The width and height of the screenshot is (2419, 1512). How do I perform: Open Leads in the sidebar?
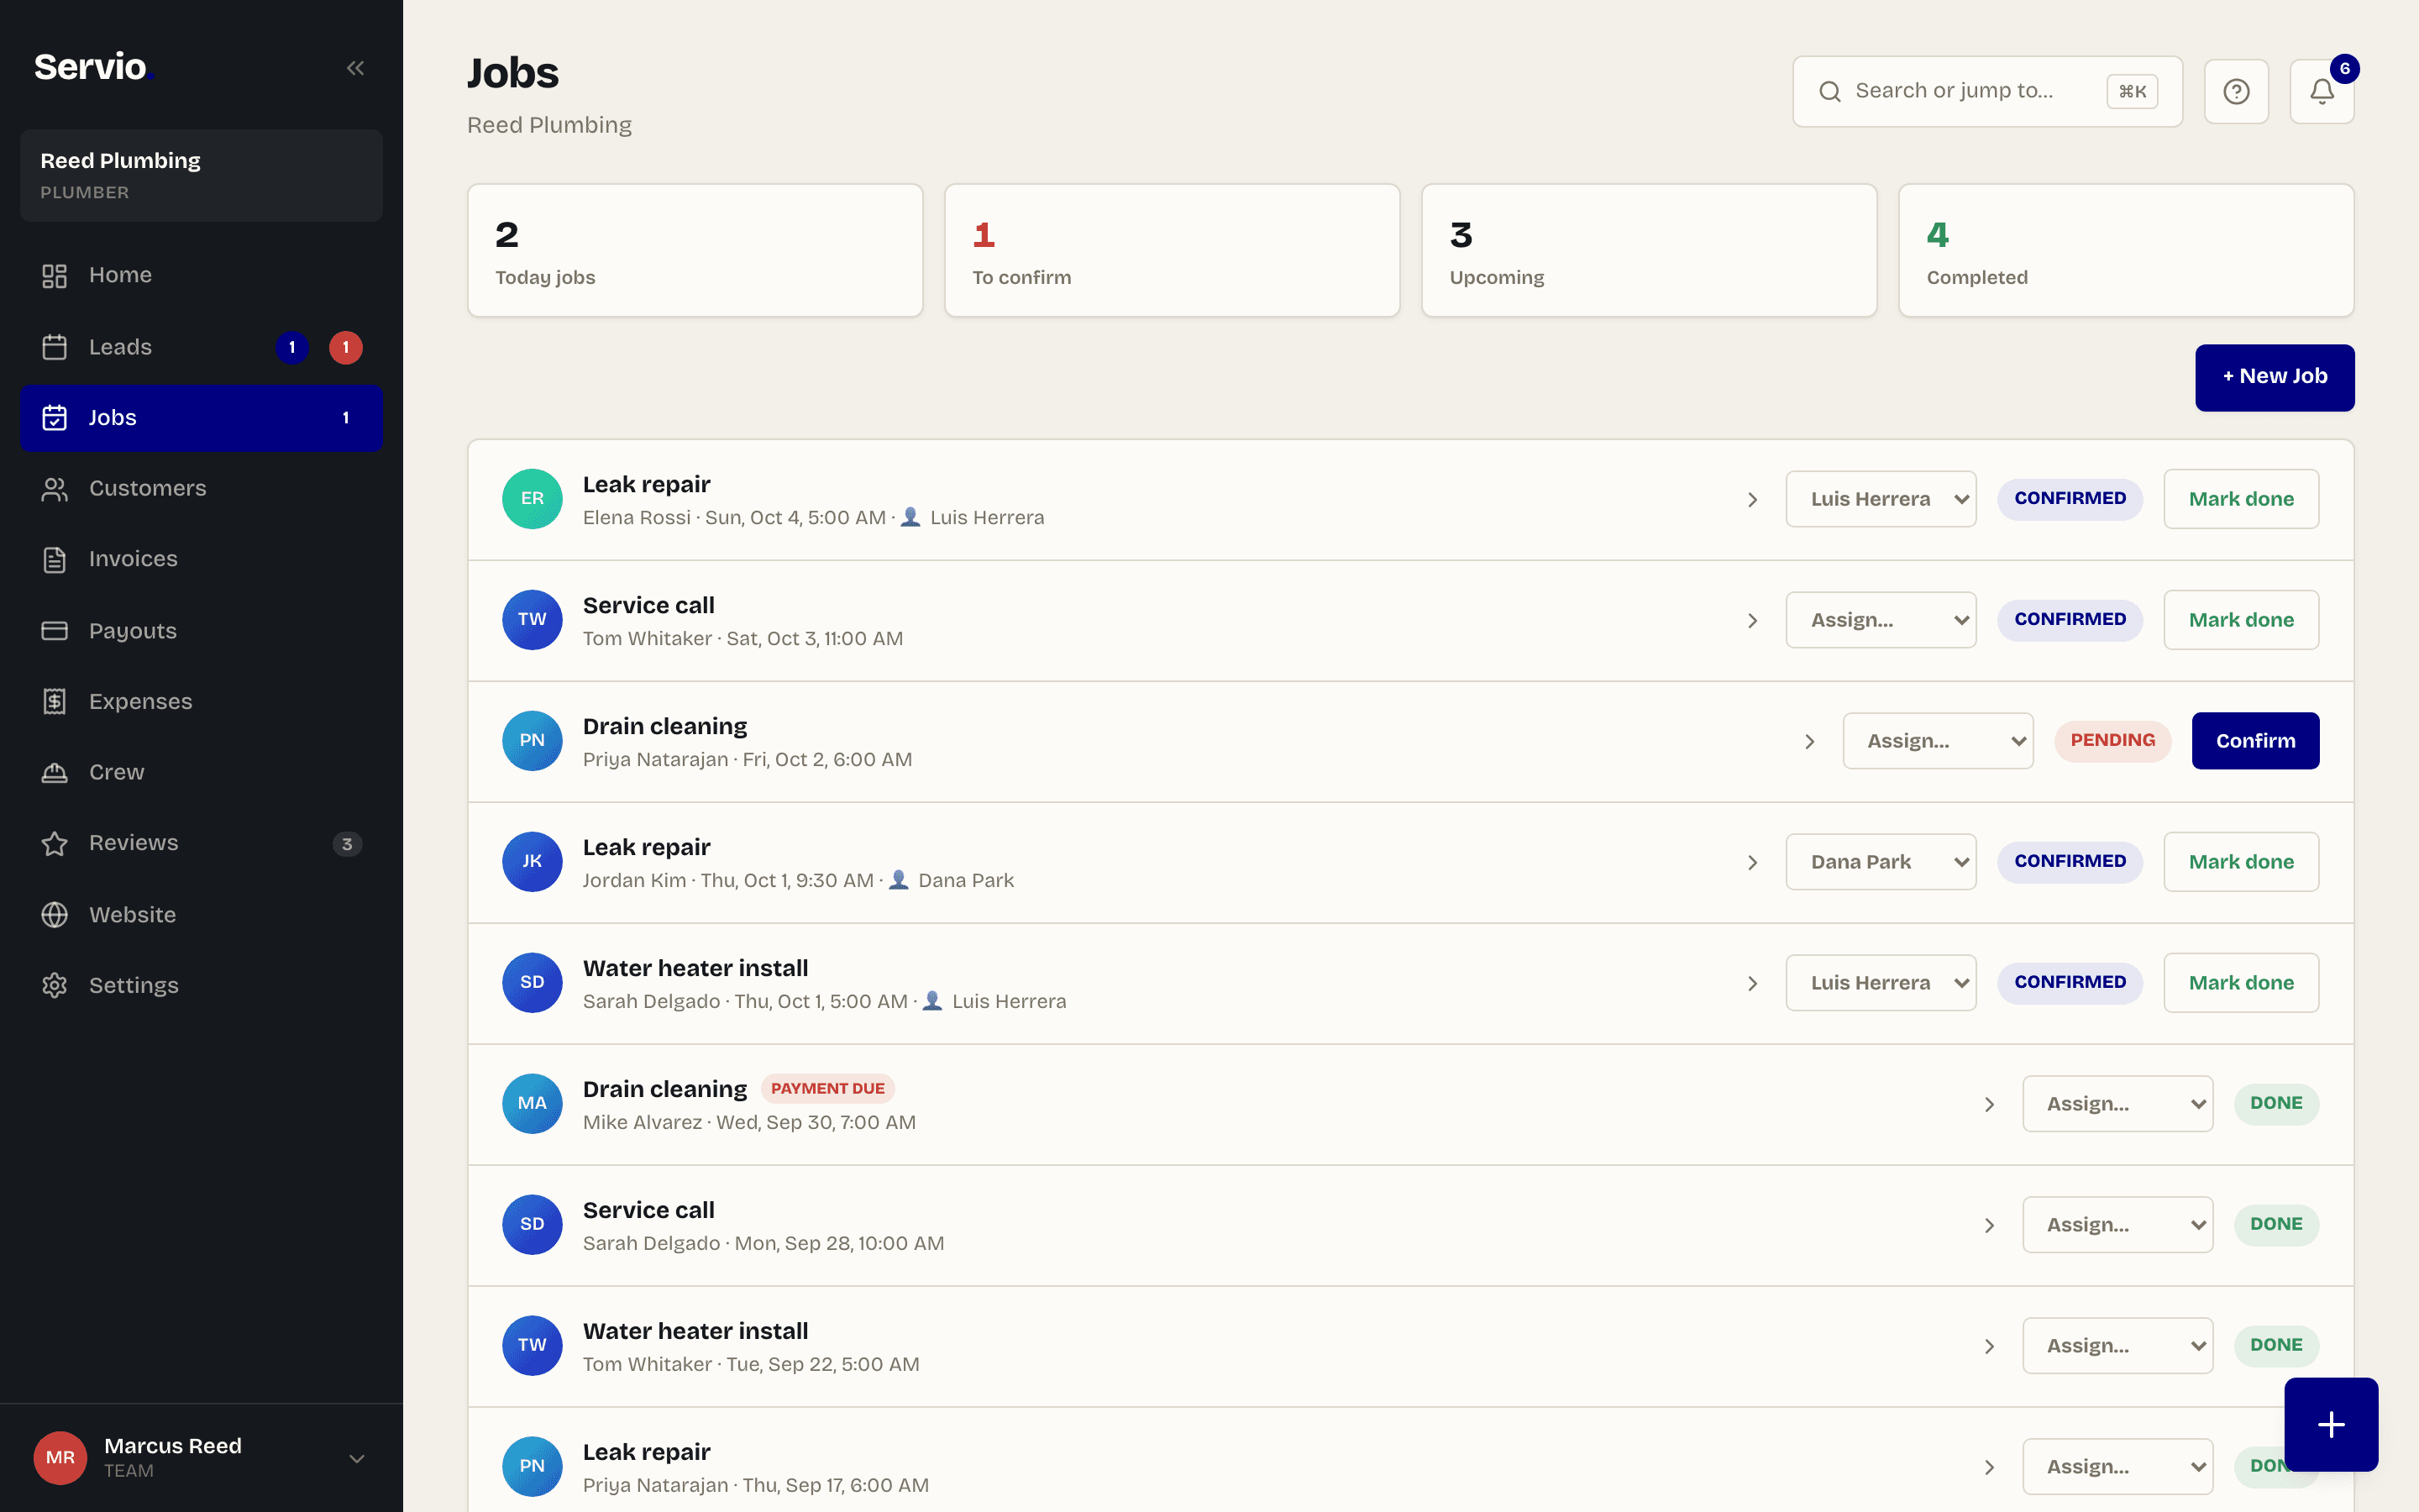201,347
